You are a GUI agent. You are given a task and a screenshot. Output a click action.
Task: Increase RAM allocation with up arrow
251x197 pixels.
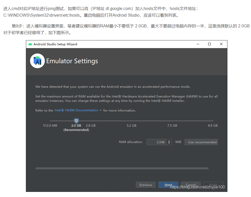pyautogui.click(x=169, y=141)
